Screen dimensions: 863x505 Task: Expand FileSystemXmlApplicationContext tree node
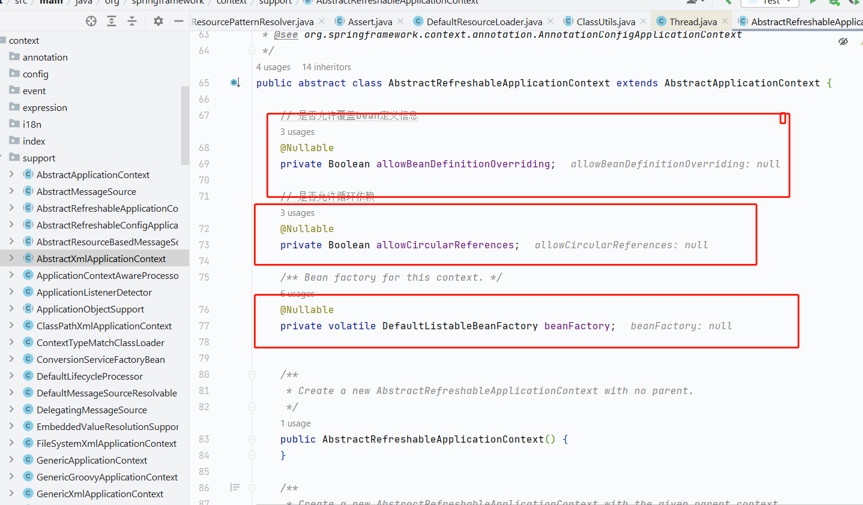(11, 443)
